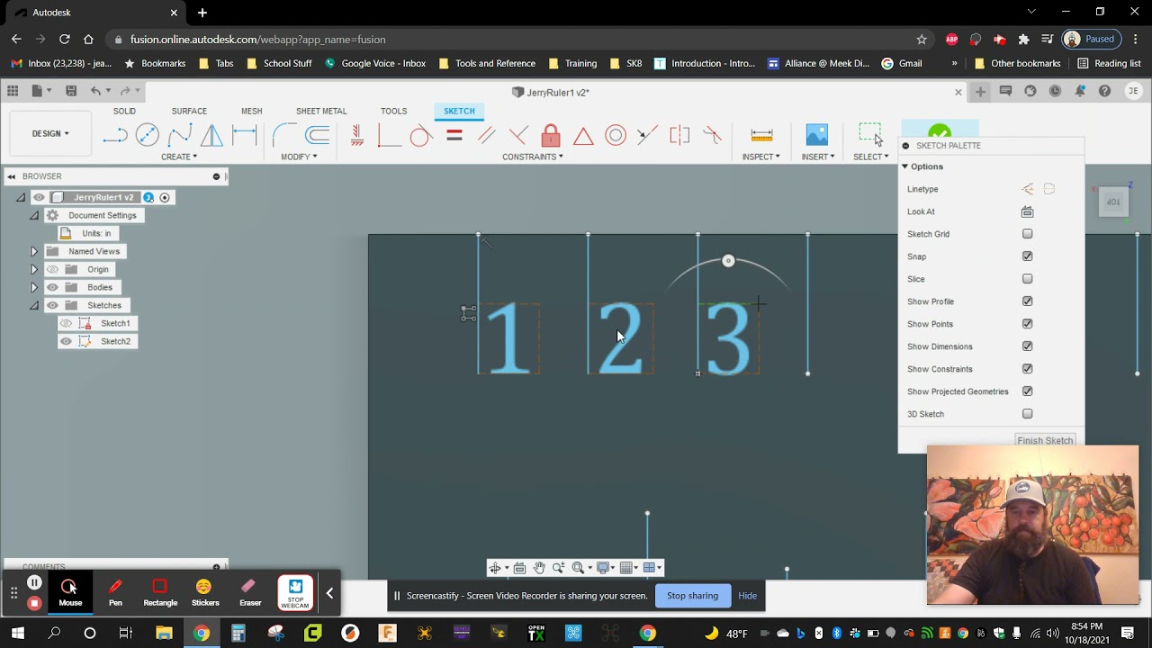Apply the Parallel constraint
1152x648 pixels.
486,136
